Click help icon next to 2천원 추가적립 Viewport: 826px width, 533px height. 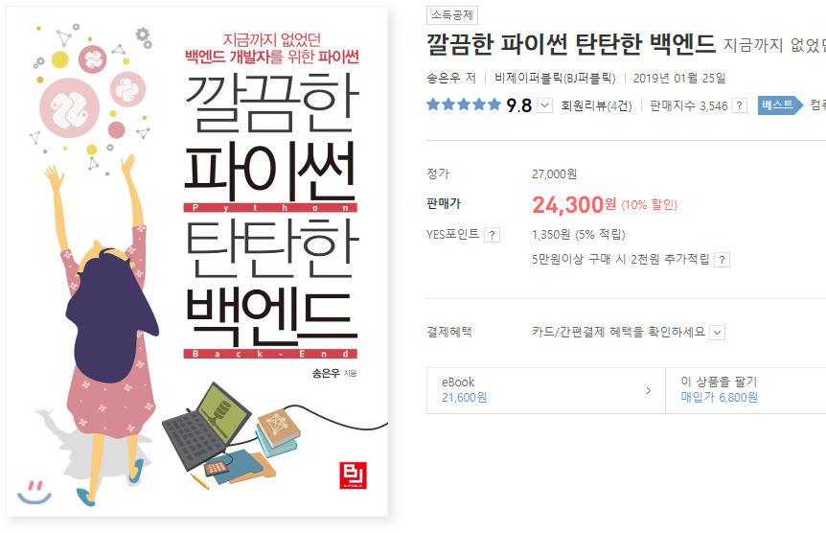click(x=723, y=260)
